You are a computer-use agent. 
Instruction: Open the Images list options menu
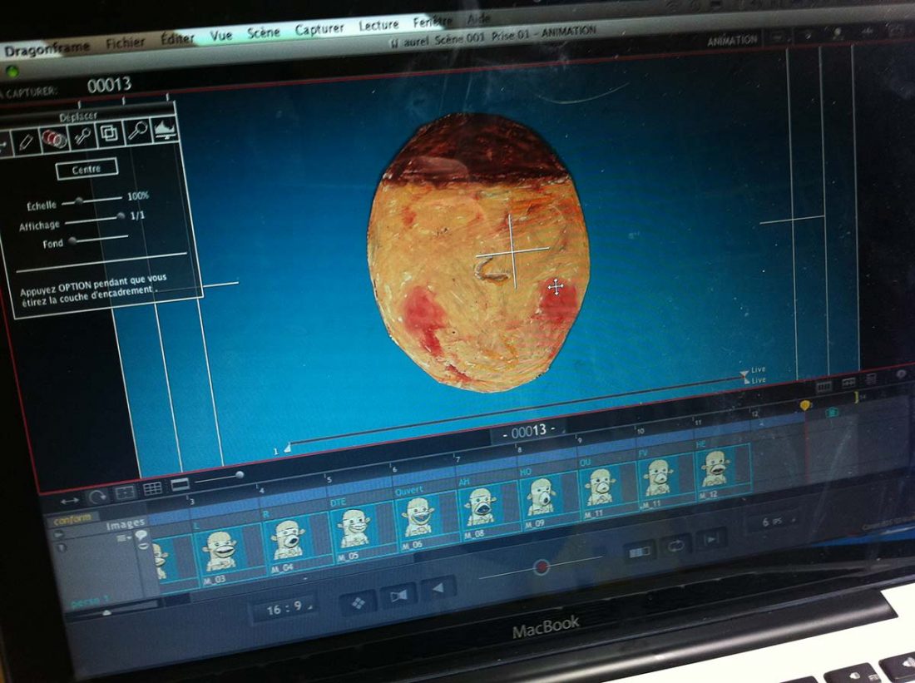pos(124,538)
